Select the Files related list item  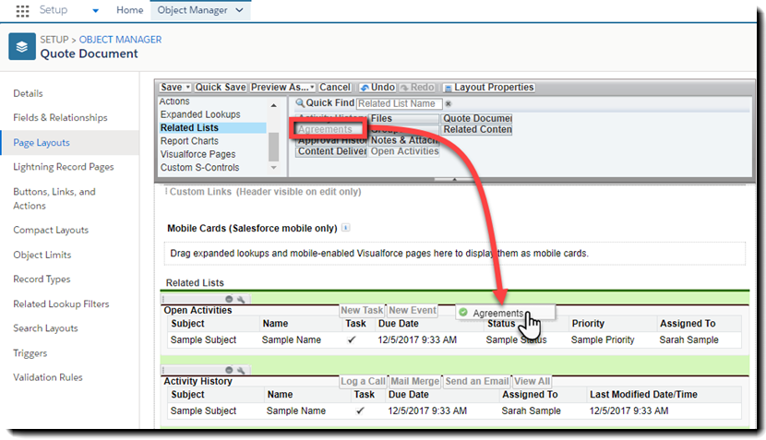coord(403,119)
